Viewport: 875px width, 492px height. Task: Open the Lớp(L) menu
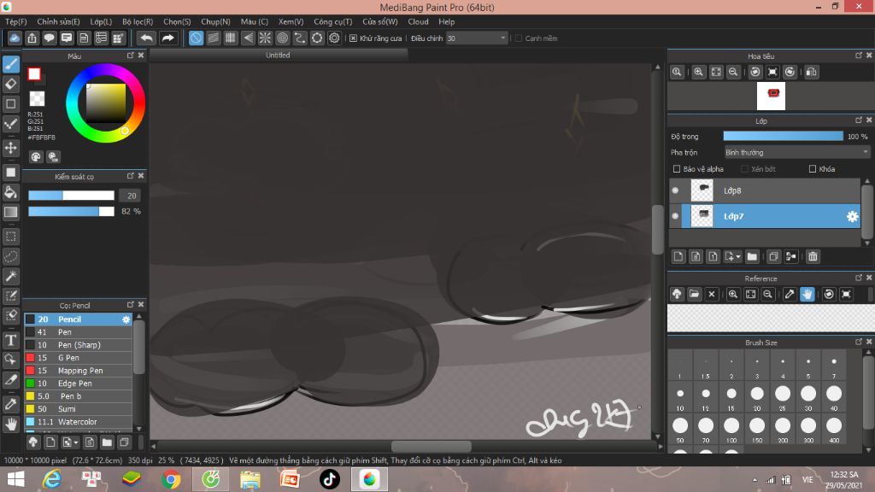pyautogui.click(x=101, y=21)
